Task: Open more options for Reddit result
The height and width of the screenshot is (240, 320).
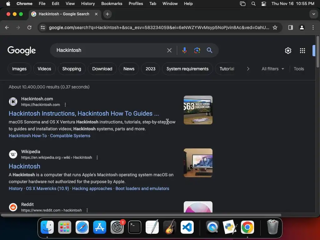Action: [x=87, y=210]
